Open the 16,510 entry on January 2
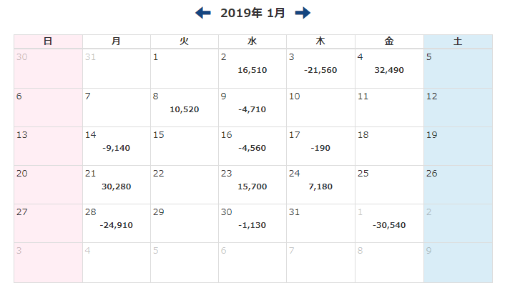The height and width of the screenshot is (303, 510). tap(252, 71)
